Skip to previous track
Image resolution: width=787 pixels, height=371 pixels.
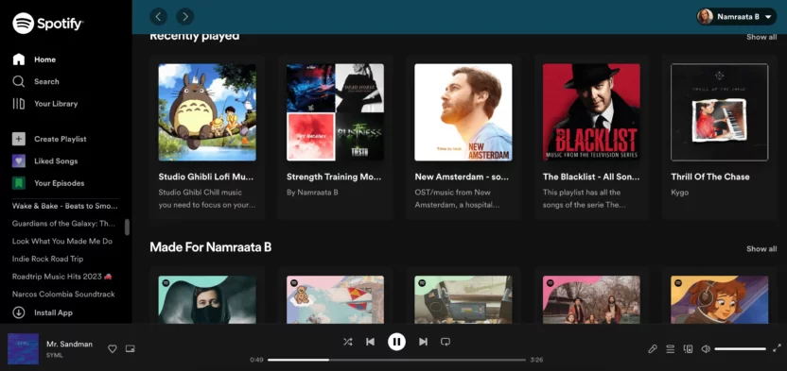(x=371, y=342)
